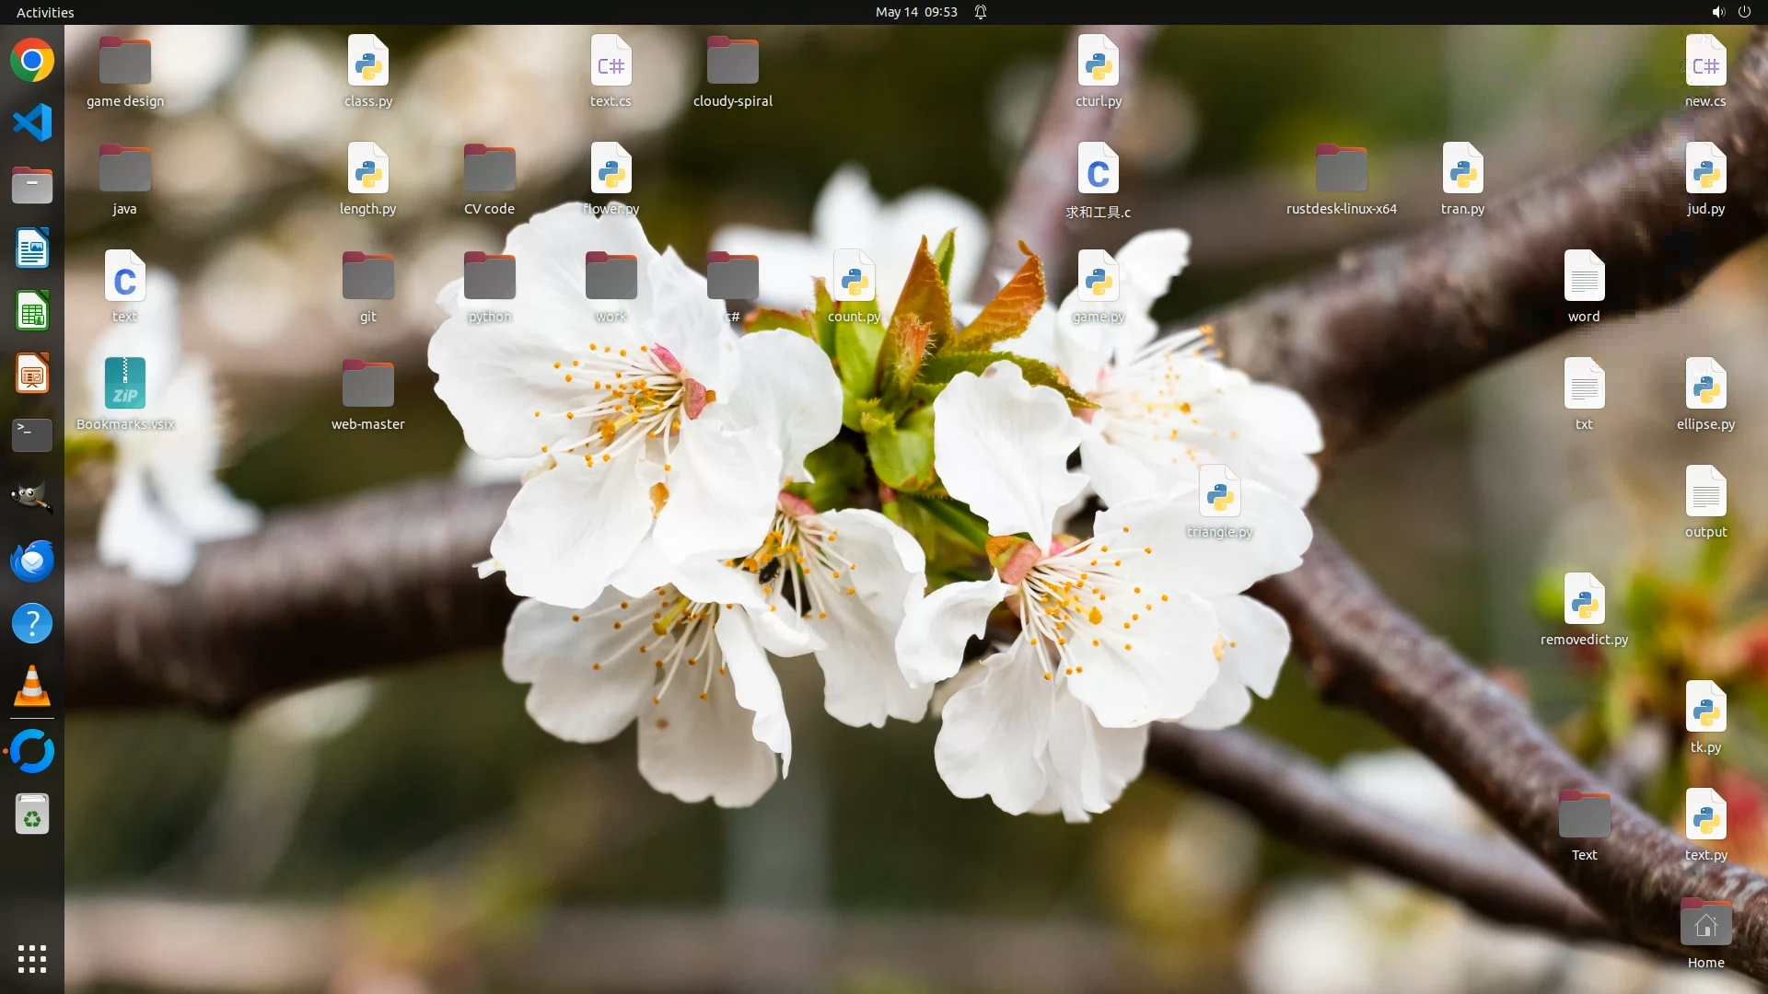Screen dimensions: 1768x994
Task: Open the Terminal dock icon
Action: 32,435
